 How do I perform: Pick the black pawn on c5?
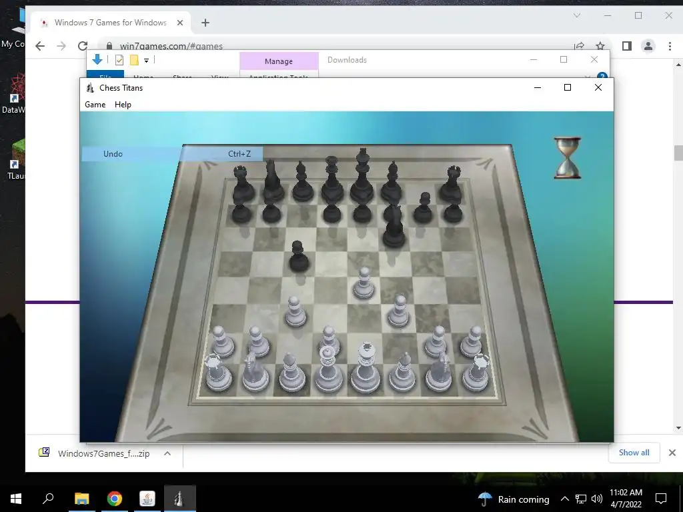click(299, 257)
